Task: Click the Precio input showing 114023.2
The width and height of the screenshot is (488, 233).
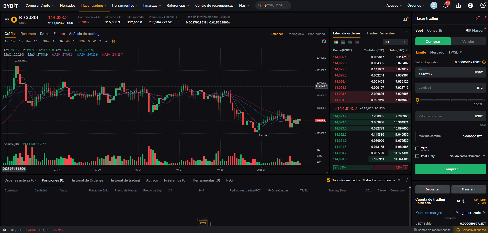Action: [450, 72]
